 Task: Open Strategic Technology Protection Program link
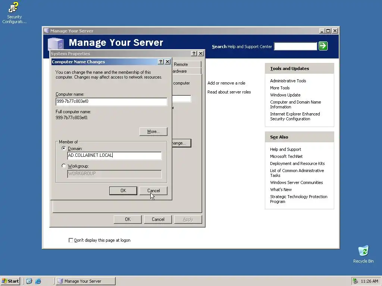click(x=298, y=199)
